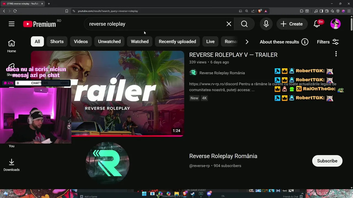This screenshot has width=353, height=198.
Task: Select the Shorts filter chip
Action: [x=57, y=42]
